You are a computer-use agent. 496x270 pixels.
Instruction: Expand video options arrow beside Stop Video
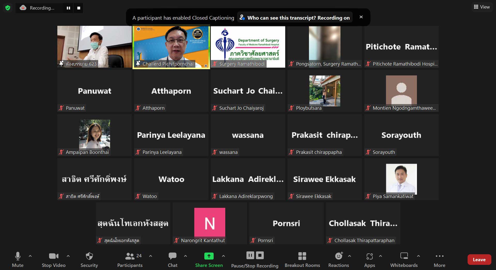tap(68, 256)
